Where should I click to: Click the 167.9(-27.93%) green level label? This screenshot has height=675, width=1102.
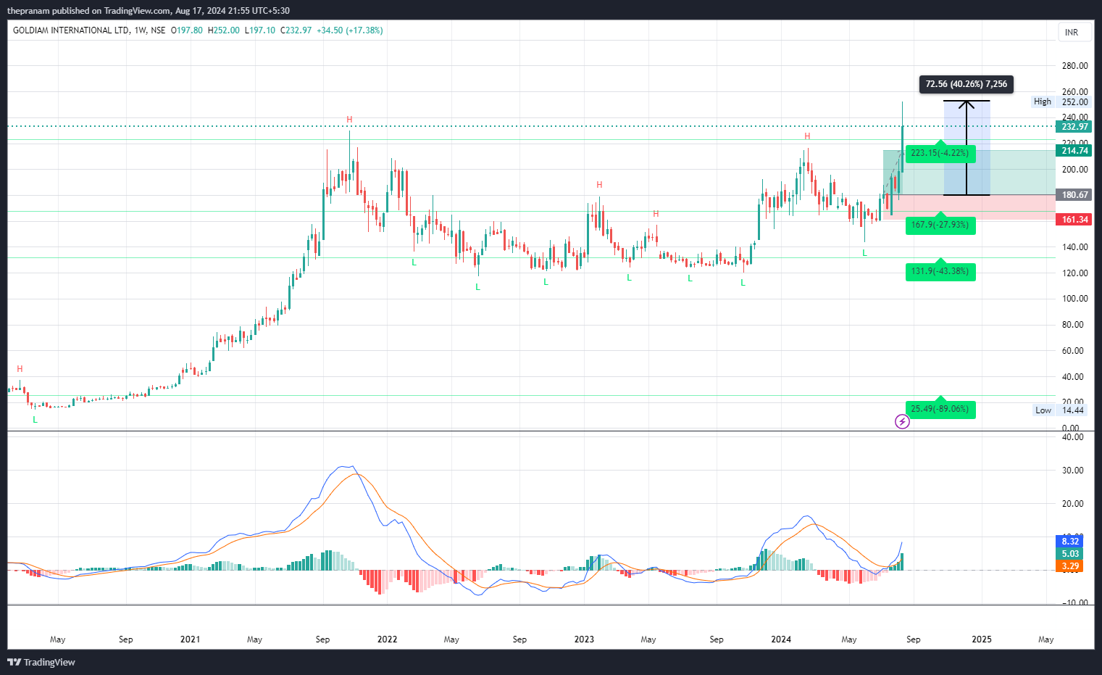click(940, 225)
